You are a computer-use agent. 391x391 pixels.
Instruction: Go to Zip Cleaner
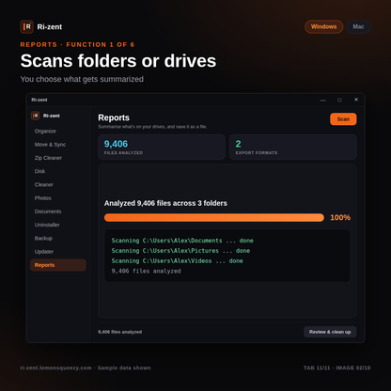point(48,158)
